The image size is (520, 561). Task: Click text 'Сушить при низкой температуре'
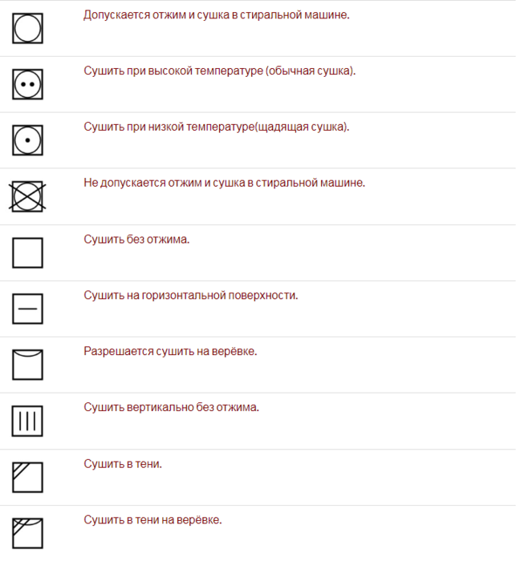[x=169, y=127]
